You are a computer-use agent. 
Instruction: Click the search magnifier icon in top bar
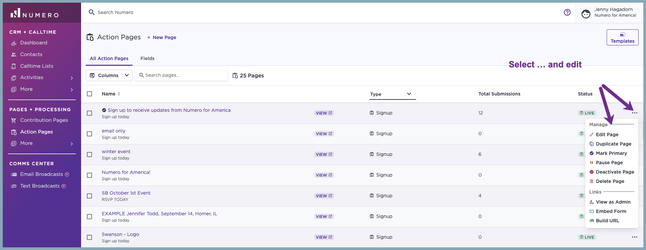click(91, 12)
